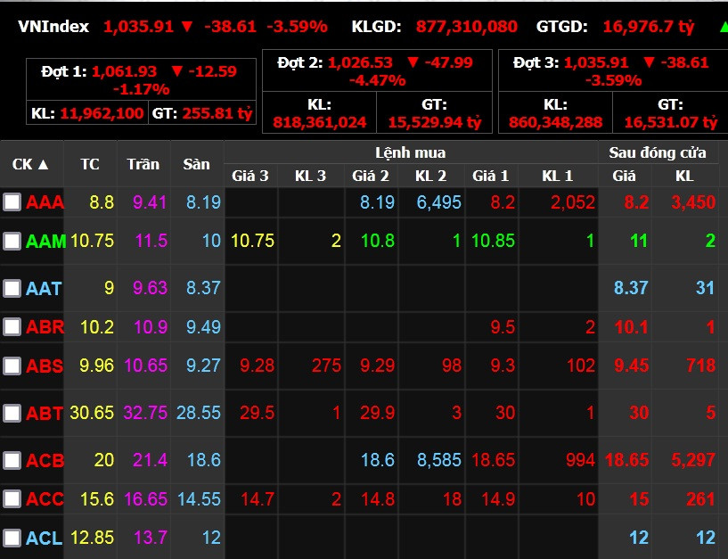Select the Lệnh mua header
The width and height of the screenshot is (728, 559).
(410, 152)
